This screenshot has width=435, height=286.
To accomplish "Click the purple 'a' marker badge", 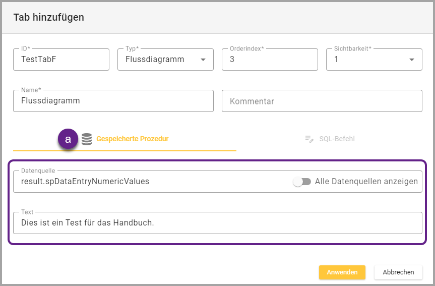I will coord(68,139).
